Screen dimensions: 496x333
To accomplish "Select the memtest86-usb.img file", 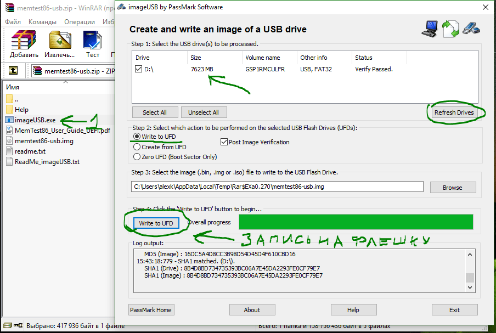I will click(x=44, y=140).
